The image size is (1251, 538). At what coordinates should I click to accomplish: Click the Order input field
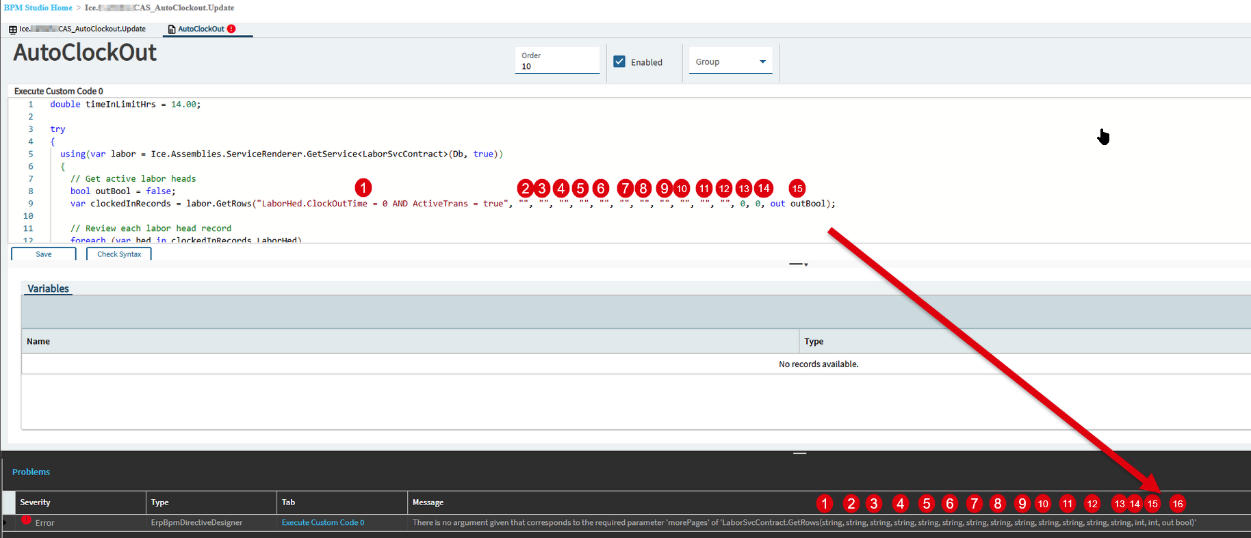pyautogui.click(x=557, y=61)
